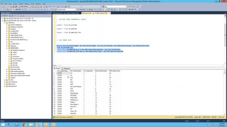Expand the ALASKA database node
The height and width of the screenshot is (127, 227).
coord(7,29)
